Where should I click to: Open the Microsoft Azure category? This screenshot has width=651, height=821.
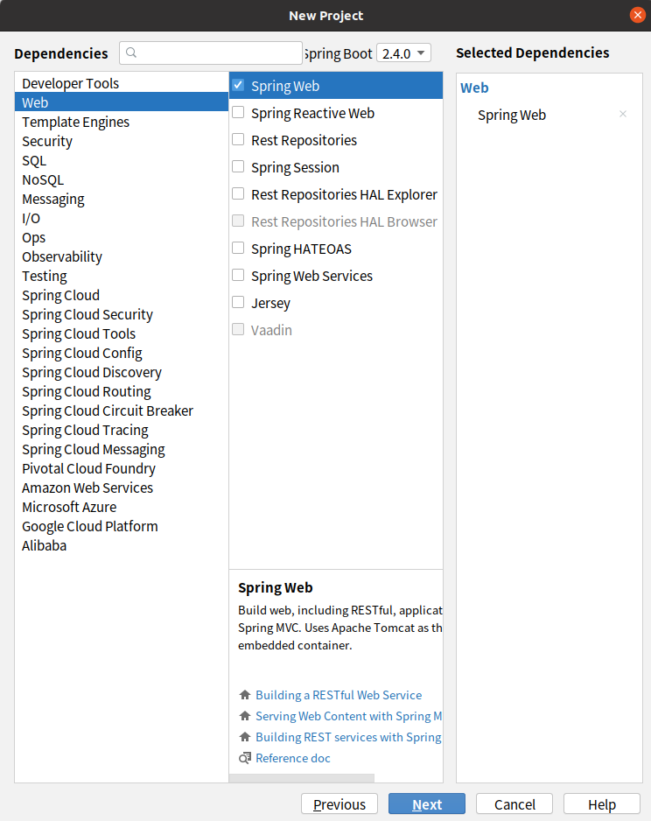pos(122,507)
